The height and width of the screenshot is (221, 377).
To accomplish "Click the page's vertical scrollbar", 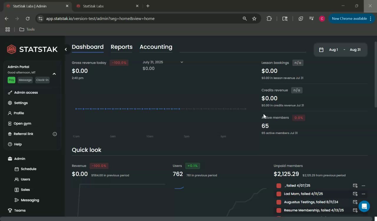I will [376, 75].
